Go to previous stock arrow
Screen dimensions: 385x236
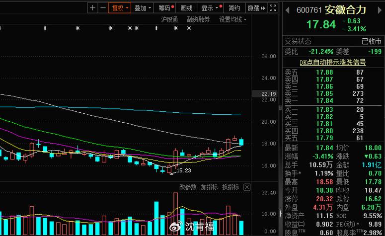287,10
